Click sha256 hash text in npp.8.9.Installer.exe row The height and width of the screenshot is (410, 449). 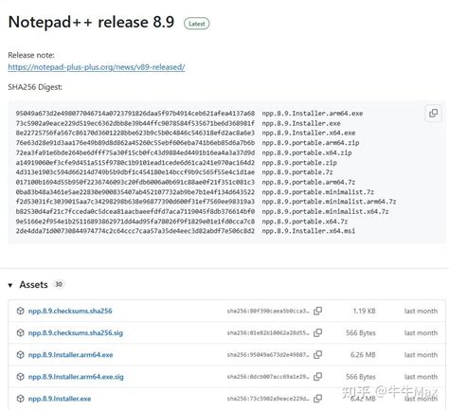tap(268, 399)
